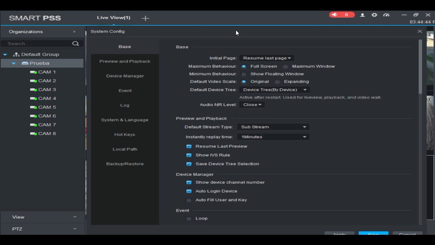Click the CAM 7 camera icon
Viewport: 435px width, 245px height.
[33, 125]
